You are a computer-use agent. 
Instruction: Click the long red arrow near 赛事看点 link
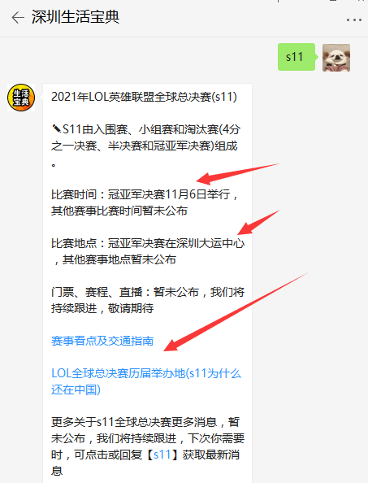[x=236, y=311]
